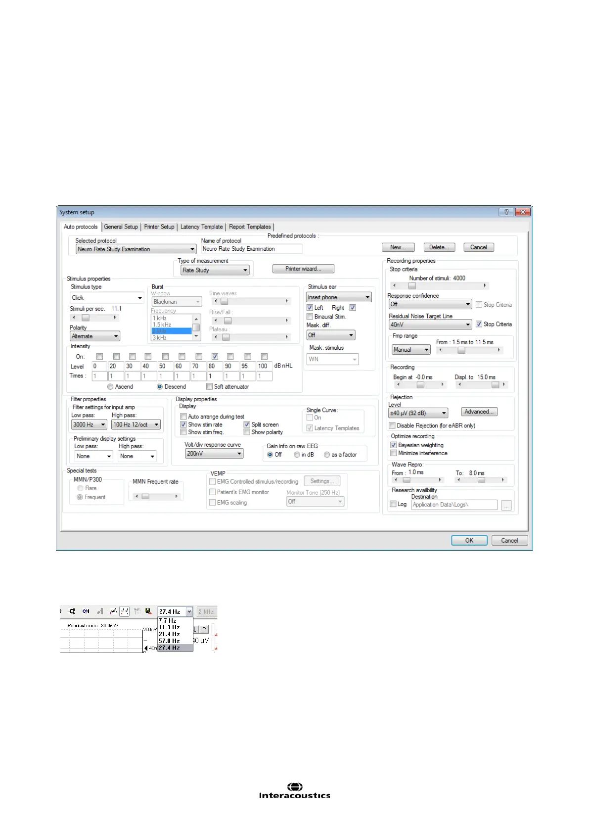Select 7.7 Hz in the rate list
Image resolution: width=589 pixels, height=833 pixels.
pos(175,620)
